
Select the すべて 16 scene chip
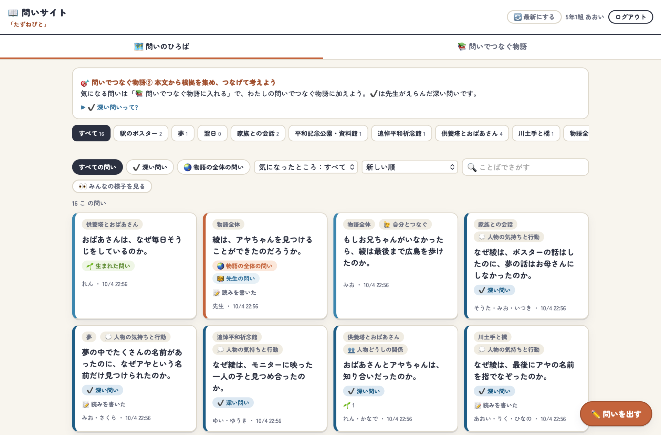[91, 133]
